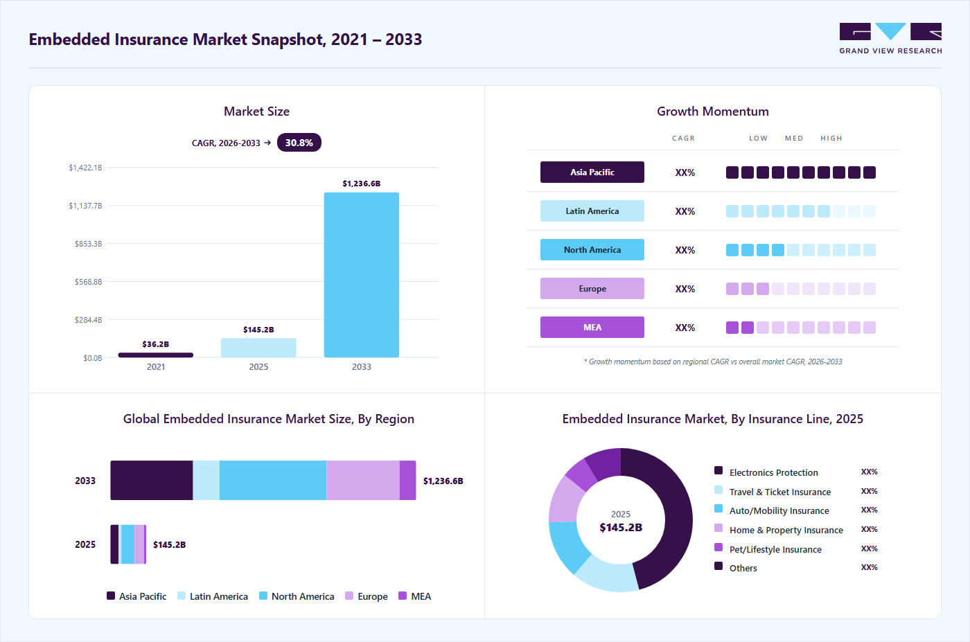Click the North America momentum indicator blocks
Screen dimensions: 970x642
click(801, 250)
